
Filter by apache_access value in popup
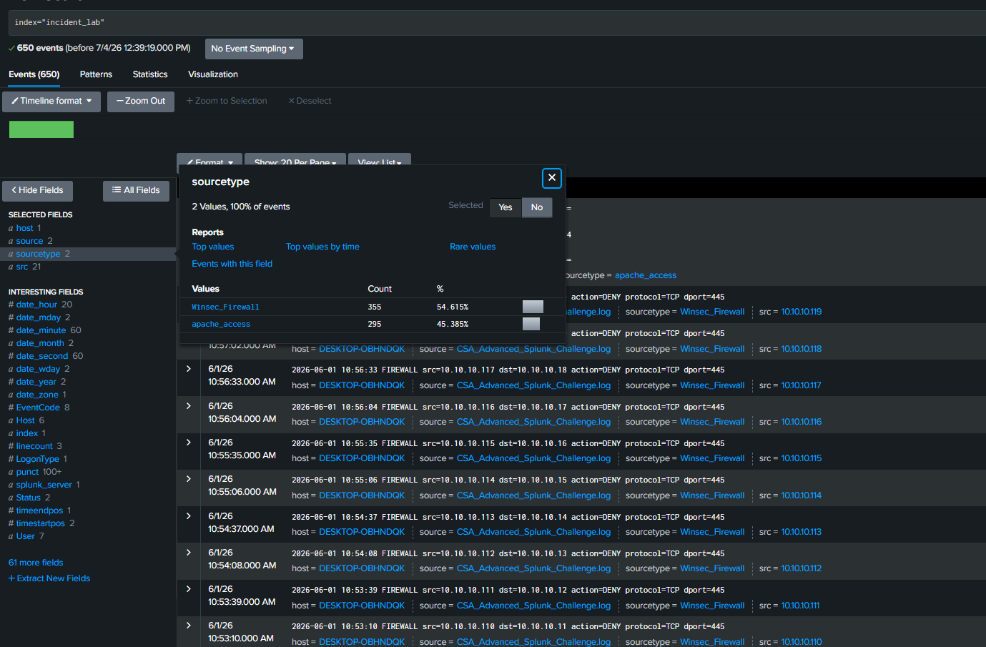coord(221,324)
